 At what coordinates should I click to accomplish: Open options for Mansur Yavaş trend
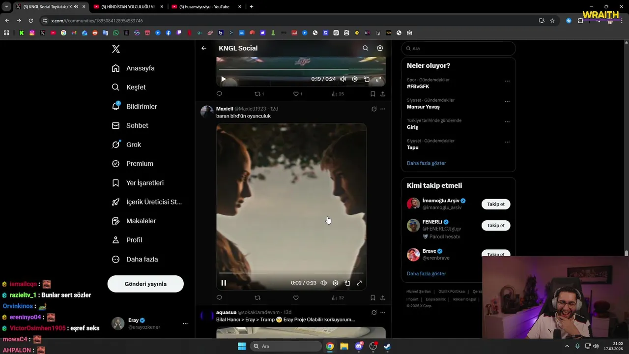click(x=507, y=101)
